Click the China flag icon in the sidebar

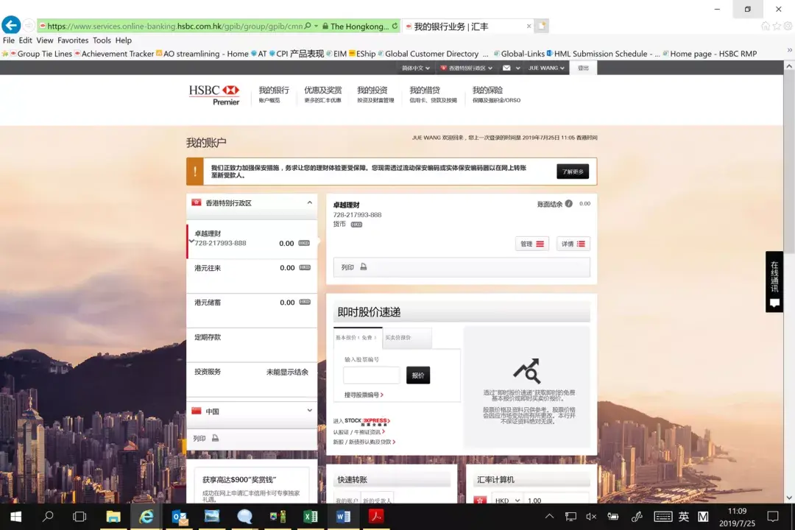(195, 412)
